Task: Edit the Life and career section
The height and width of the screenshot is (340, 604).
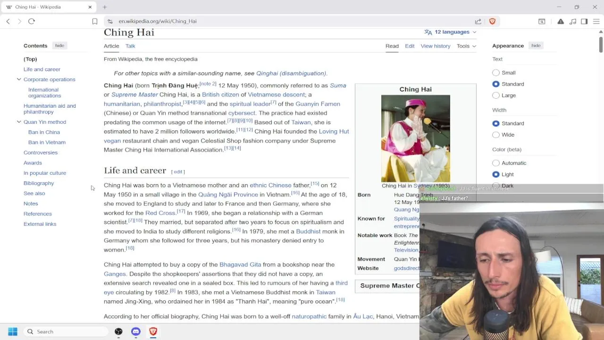Action: pyautogui.click(x=178, y=172)
